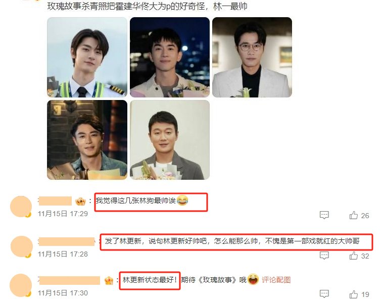The width and height of the screenshot is (384, 302).
Task: Like the comment with 19 likes
Action: pos(353,294)
